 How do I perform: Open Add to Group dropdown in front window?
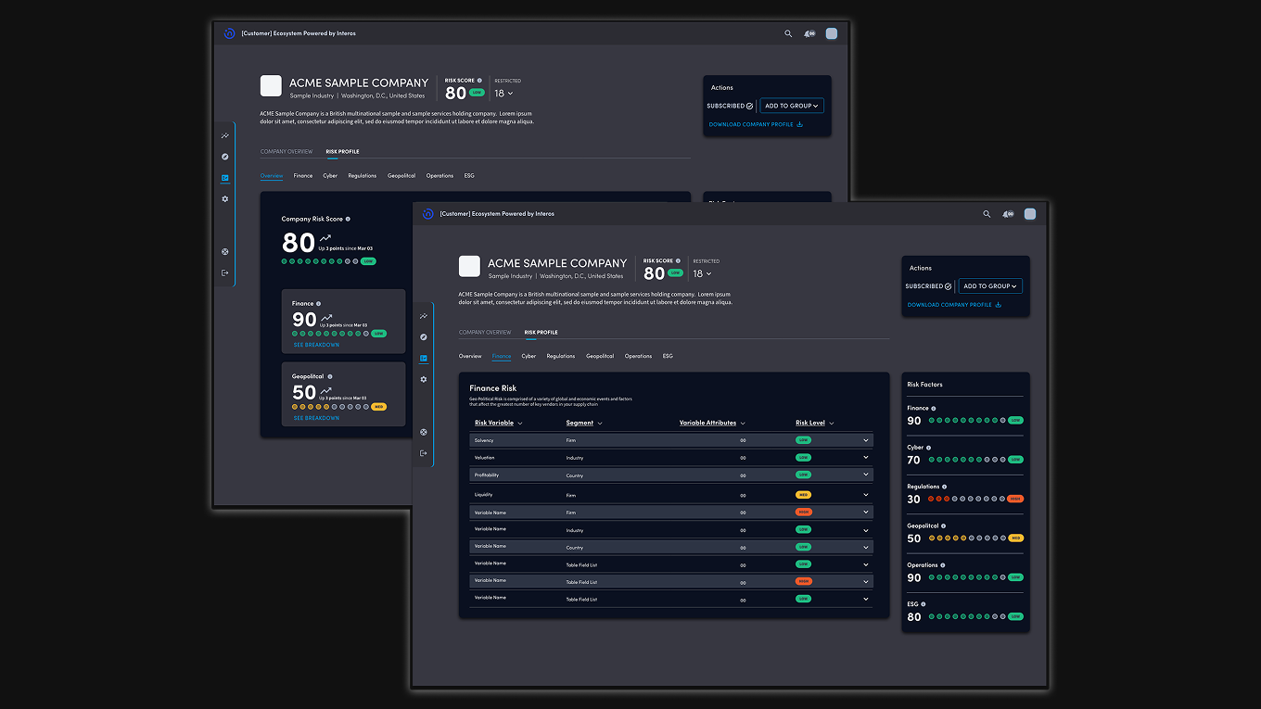pos(990,286)
